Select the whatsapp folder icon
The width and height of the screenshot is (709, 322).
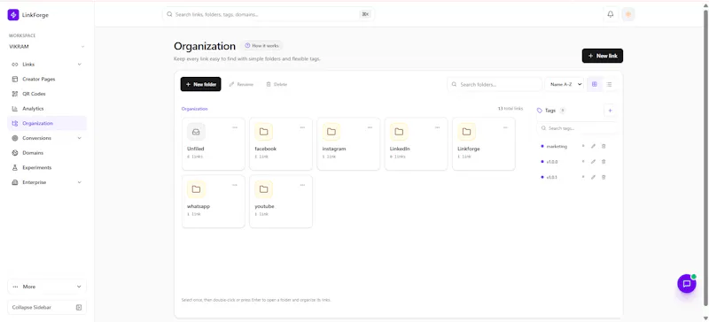[x=196, y=189]
